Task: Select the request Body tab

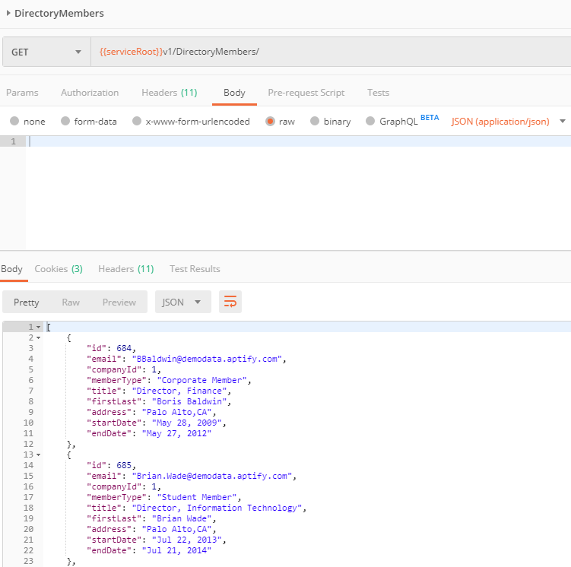Action: pos(234,93)
